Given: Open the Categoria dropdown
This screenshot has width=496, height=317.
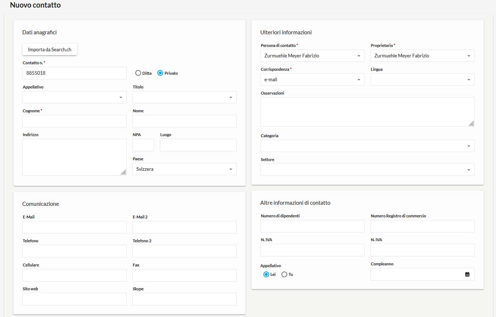Looking at the screenshot, I should (x=367, y=146).
